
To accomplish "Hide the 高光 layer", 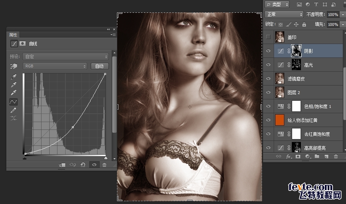I will tap(268, 65).
